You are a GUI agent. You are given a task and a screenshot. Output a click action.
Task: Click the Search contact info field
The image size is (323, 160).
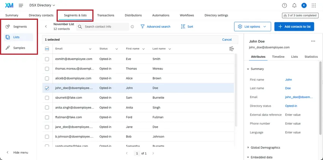[x=106, y=27]
